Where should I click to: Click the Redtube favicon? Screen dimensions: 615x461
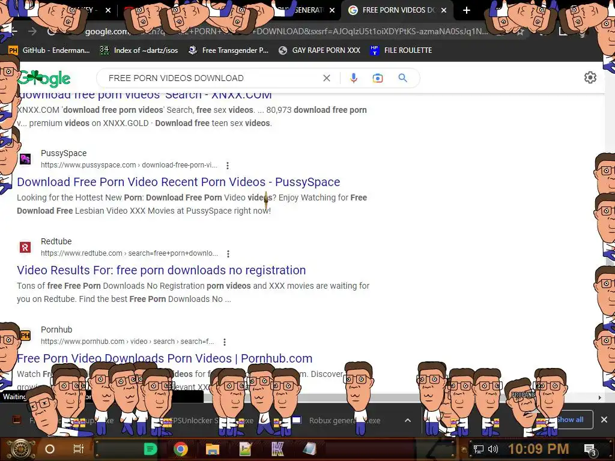[25, 247]
